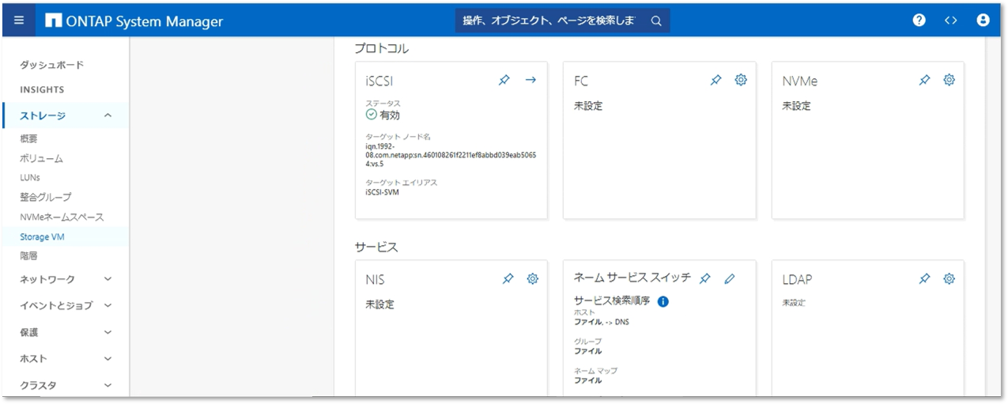Click 未設定 text in the NIS card
Image resolution: width=1008 pixels, height=404 pixels.
pyautogui.click(x=379, y=304)
